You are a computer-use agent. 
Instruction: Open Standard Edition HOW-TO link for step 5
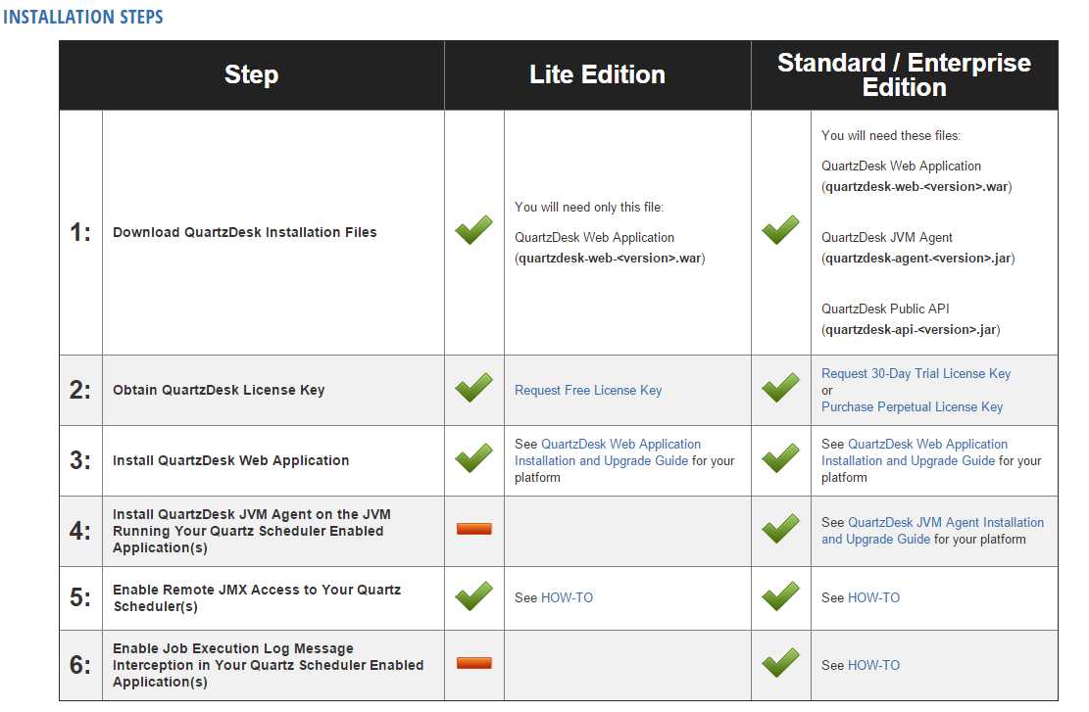pos(873,597)
